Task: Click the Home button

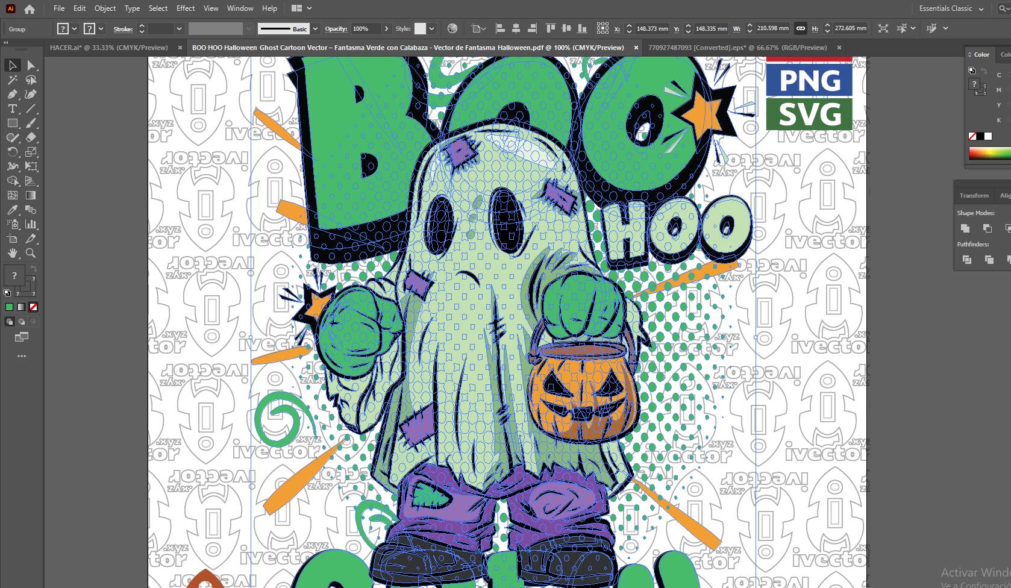Action: 30,9
